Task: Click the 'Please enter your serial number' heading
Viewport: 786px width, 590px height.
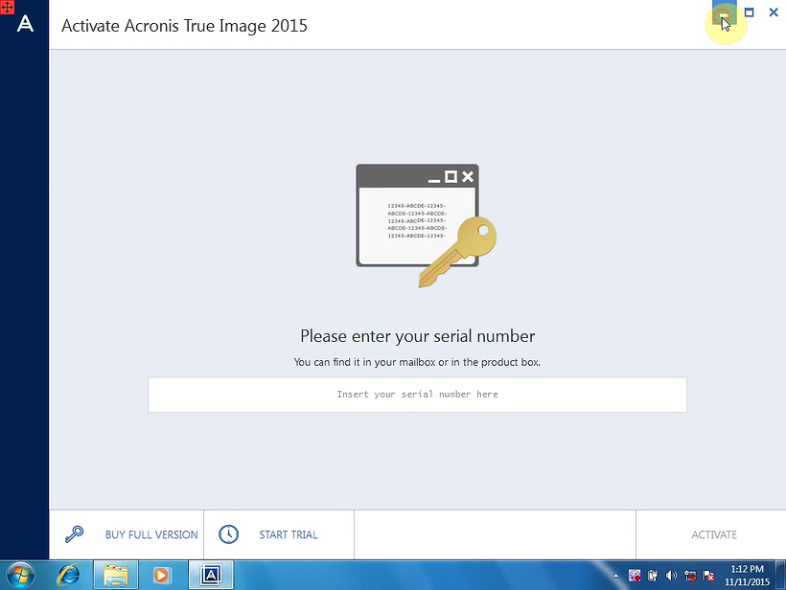Action: 418,336
